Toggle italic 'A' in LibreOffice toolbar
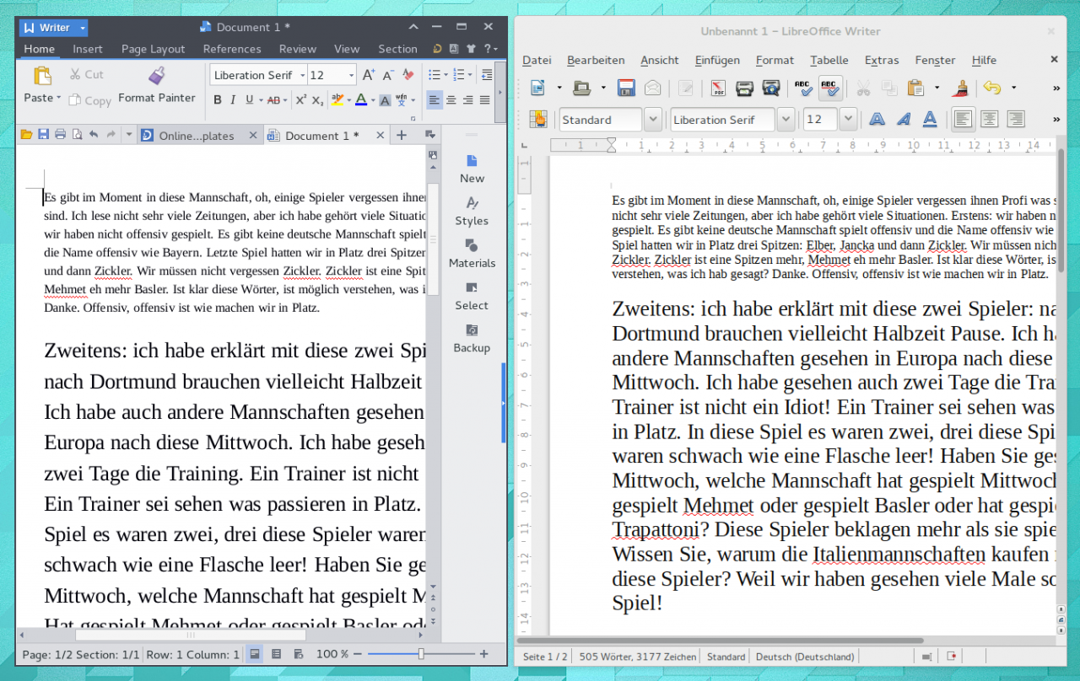This screenshot has height=681, width=1080. 904,119
